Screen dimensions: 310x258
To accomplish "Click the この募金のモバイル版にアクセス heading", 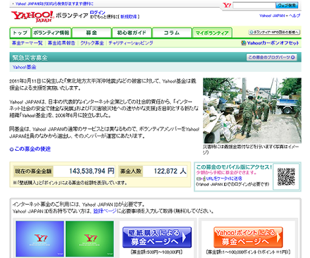I will coord(234,167).
